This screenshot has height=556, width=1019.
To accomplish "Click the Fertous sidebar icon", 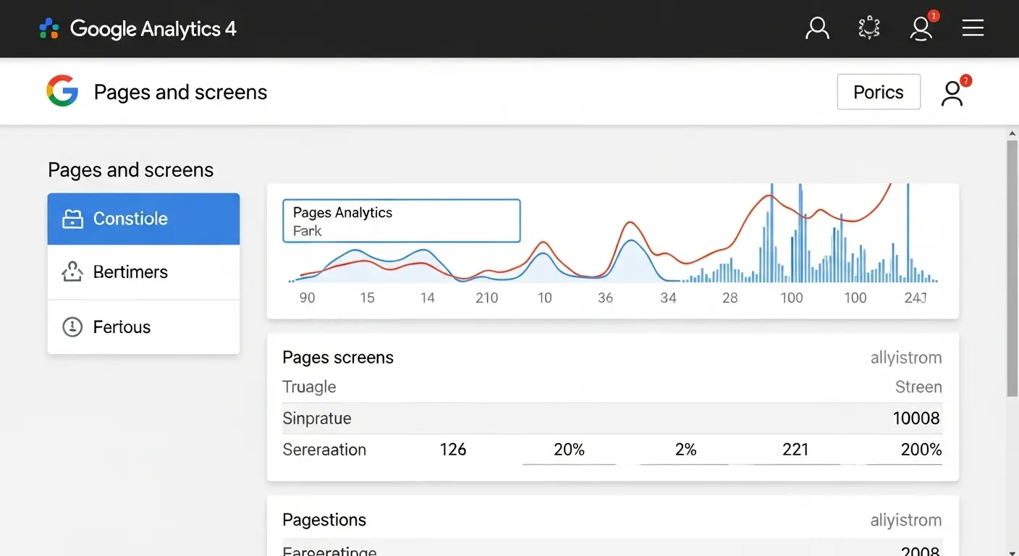I will (x=72, y=327).
